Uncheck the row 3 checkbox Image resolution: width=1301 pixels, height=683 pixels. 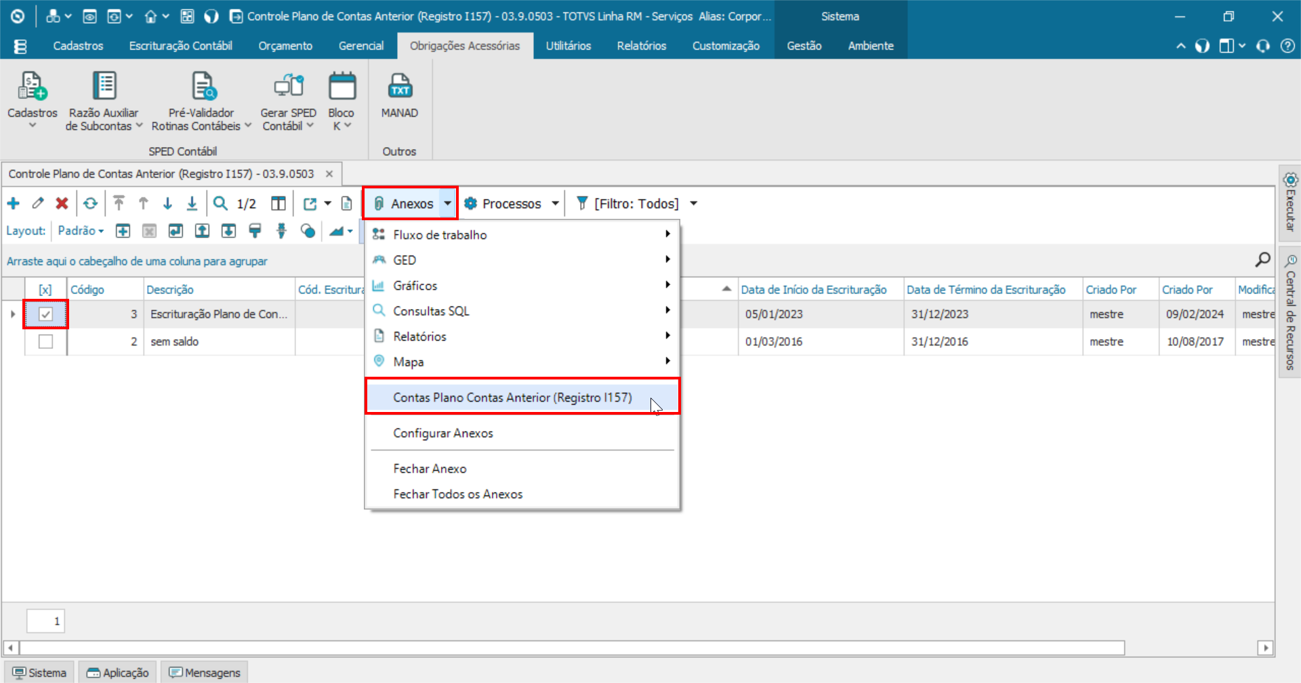45,314
